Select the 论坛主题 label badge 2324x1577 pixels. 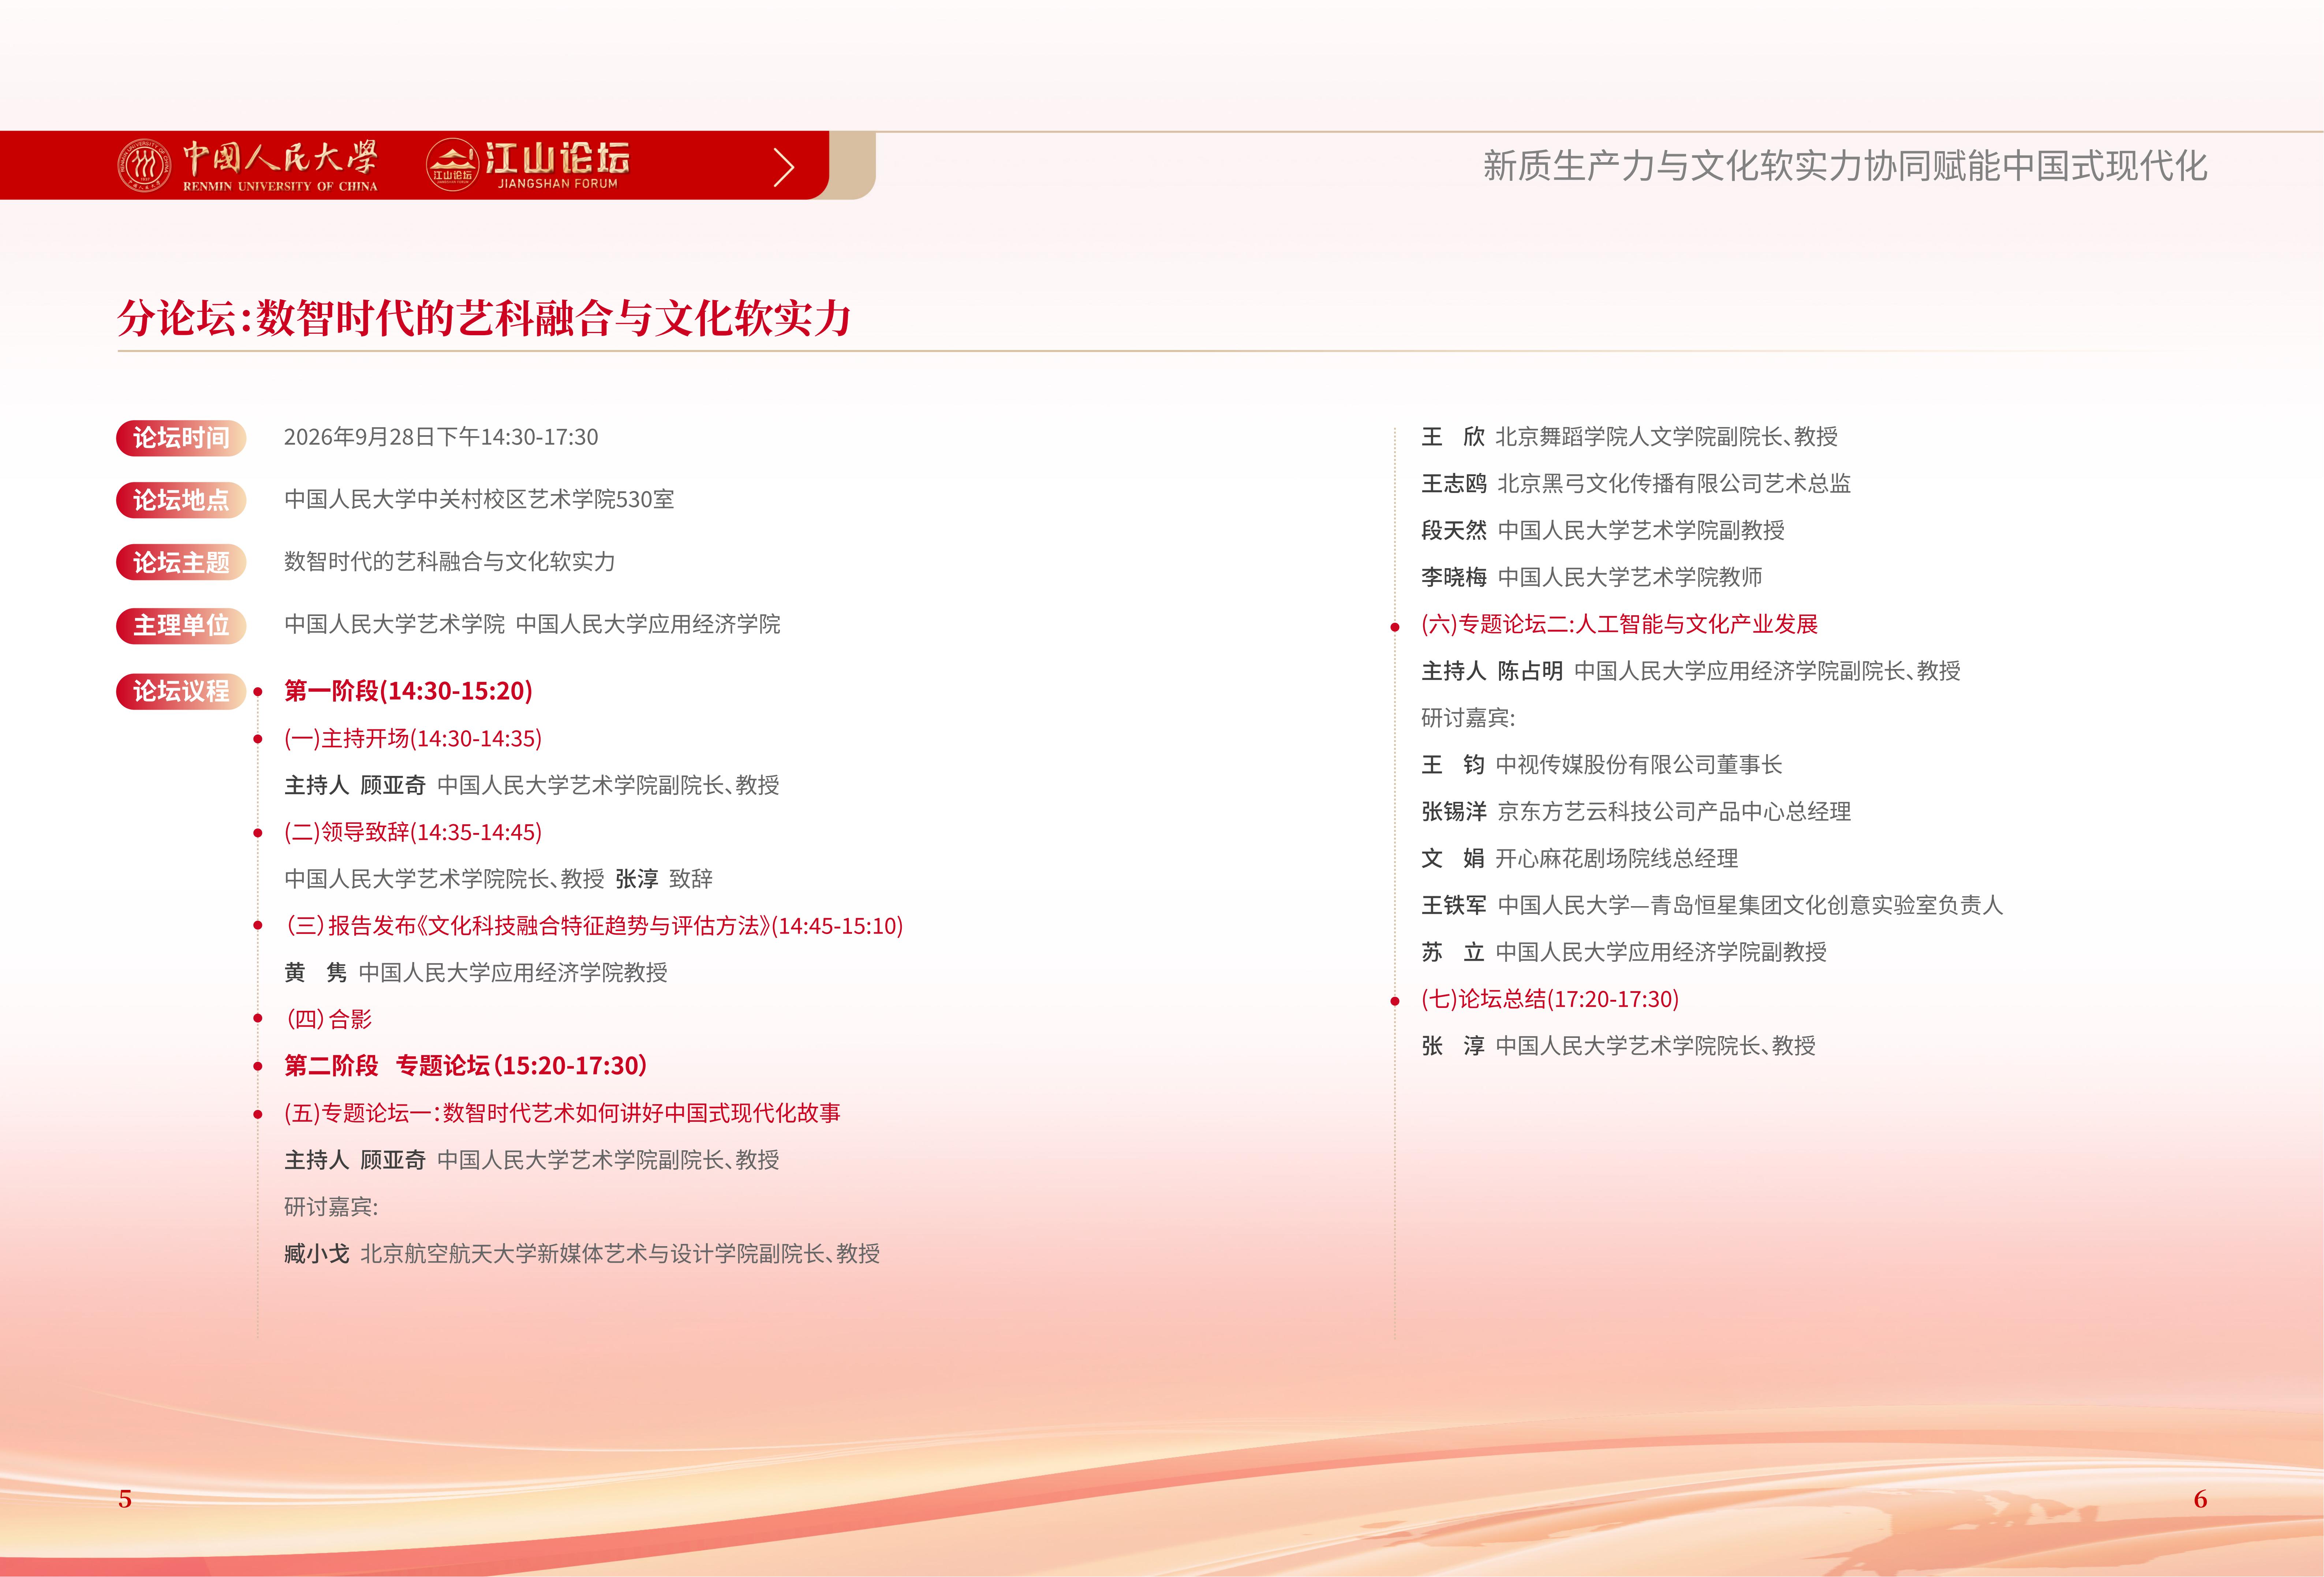pos(181,562)
